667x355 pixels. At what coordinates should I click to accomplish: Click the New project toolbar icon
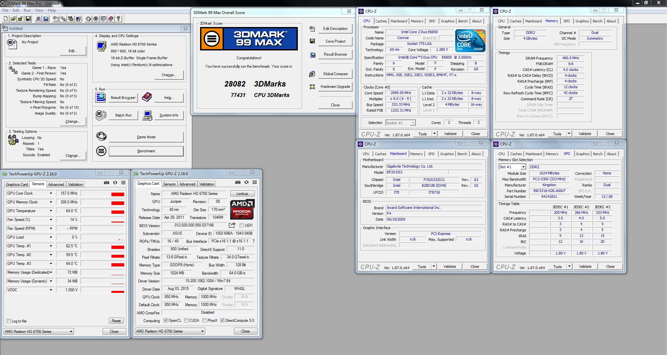coord(6,19)
